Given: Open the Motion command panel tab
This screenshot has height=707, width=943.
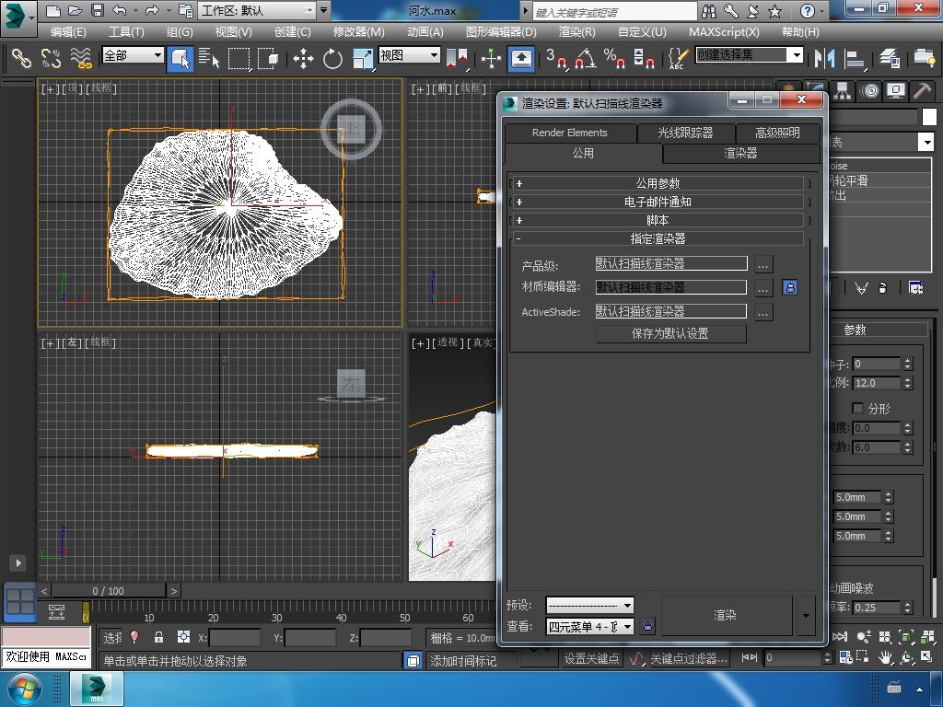Looking at the screenshot, I should pyautogui.click(x=869, y=91).
